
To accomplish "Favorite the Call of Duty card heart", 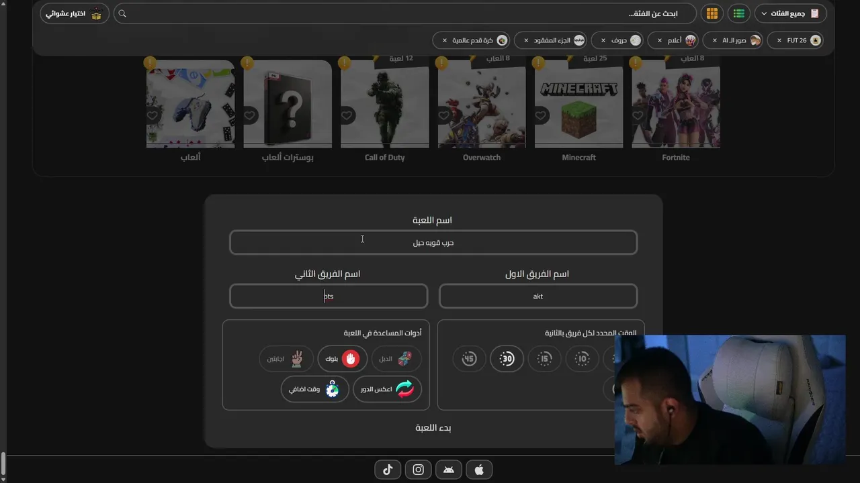I will coord(347,115).
